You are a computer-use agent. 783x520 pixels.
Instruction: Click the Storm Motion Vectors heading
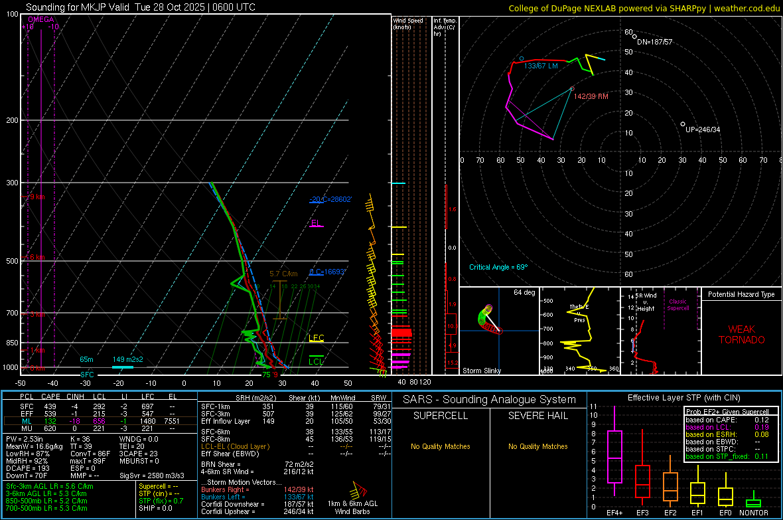click(243, 481)
